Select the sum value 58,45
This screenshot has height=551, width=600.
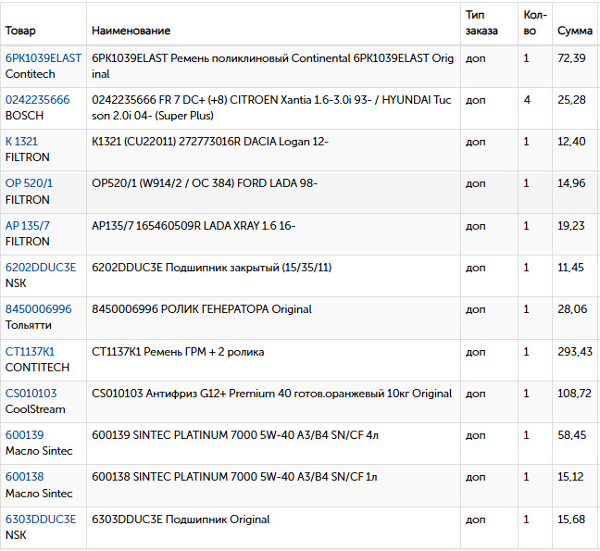(x=571, y=435)
